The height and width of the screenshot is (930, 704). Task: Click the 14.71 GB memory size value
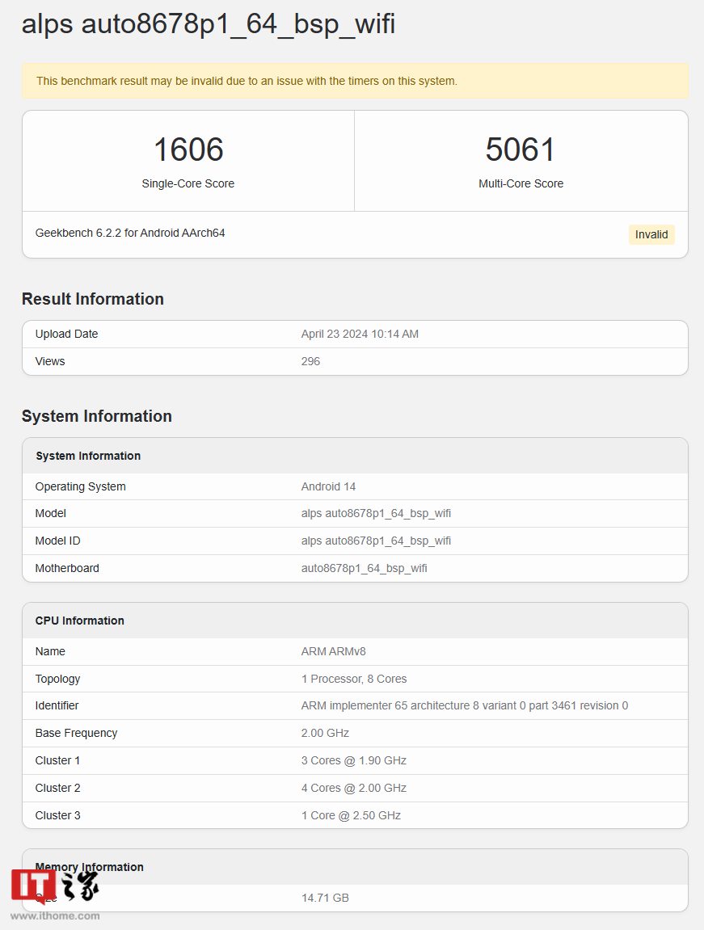pos(325,898)
